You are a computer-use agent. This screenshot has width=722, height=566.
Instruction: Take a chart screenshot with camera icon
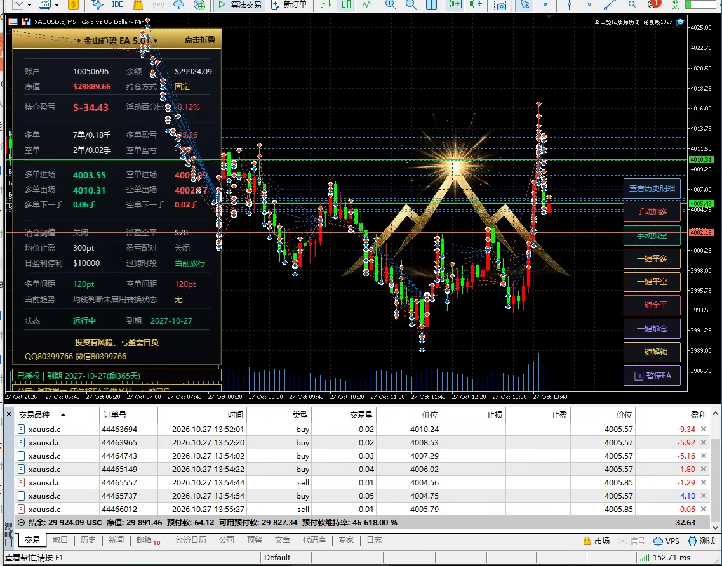[x=500, y=4]
